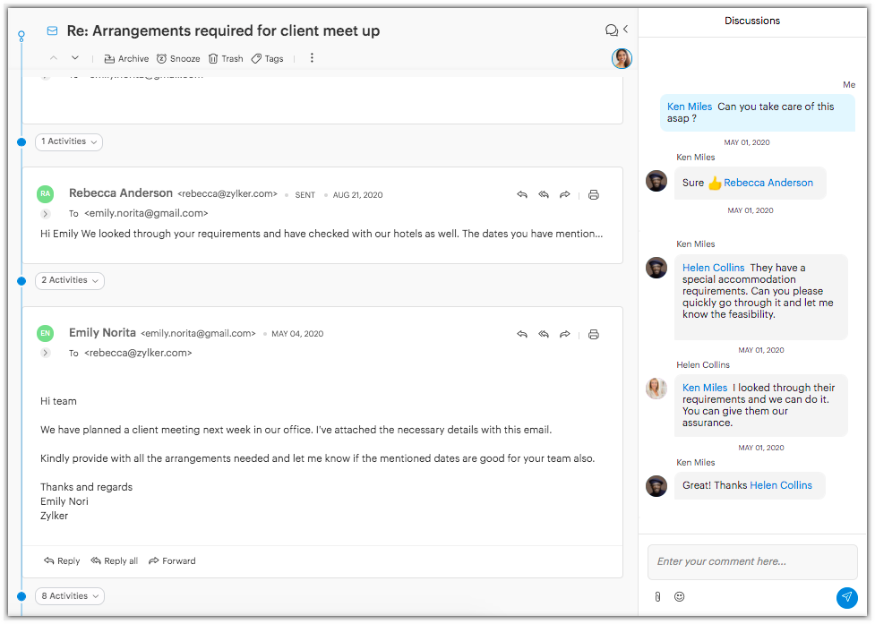This screenshot has height=624, width=875.
Task: Click the comment input field
Action: pyautogui.click(x=752, y=561)
